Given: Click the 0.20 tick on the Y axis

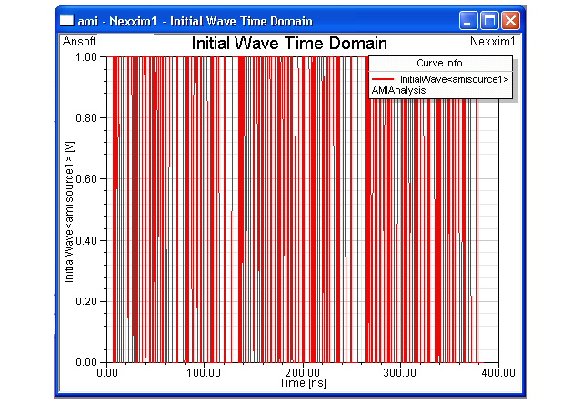Looking at the screenshot, I should pyautogui.click(x=89, y=301).
